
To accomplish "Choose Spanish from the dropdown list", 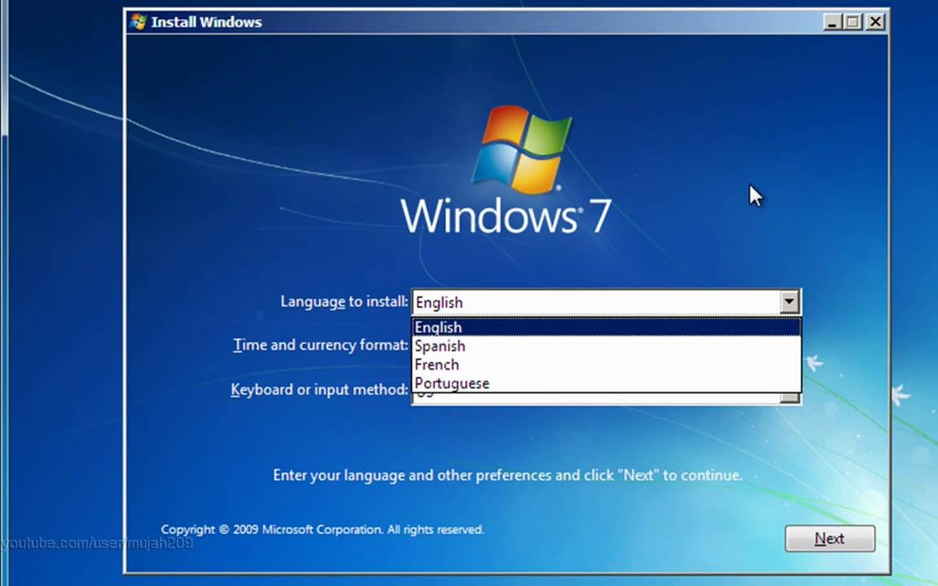I will 607,346.
